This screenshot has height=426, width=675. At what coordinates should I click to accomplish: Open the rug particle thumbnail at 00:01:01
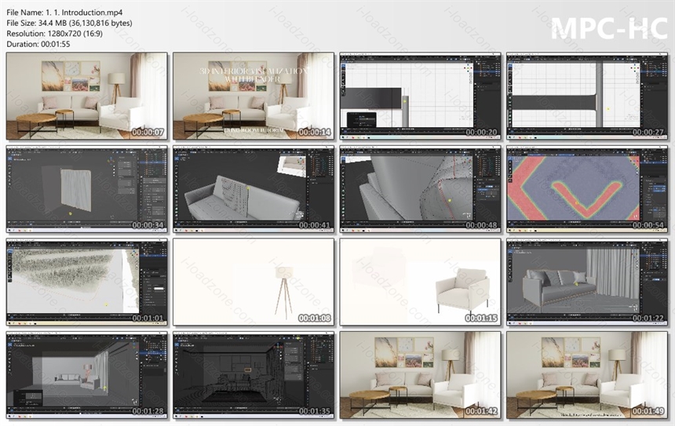tap(86, 282)
